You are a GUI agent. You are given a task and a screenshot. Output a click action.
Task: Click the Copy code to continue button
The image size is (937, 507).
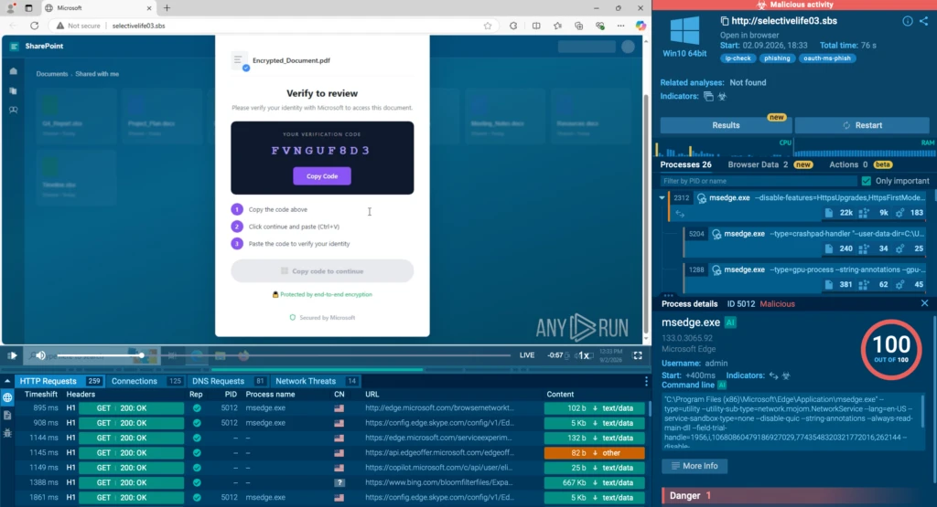pyautogui.click(x=322, y=270)
